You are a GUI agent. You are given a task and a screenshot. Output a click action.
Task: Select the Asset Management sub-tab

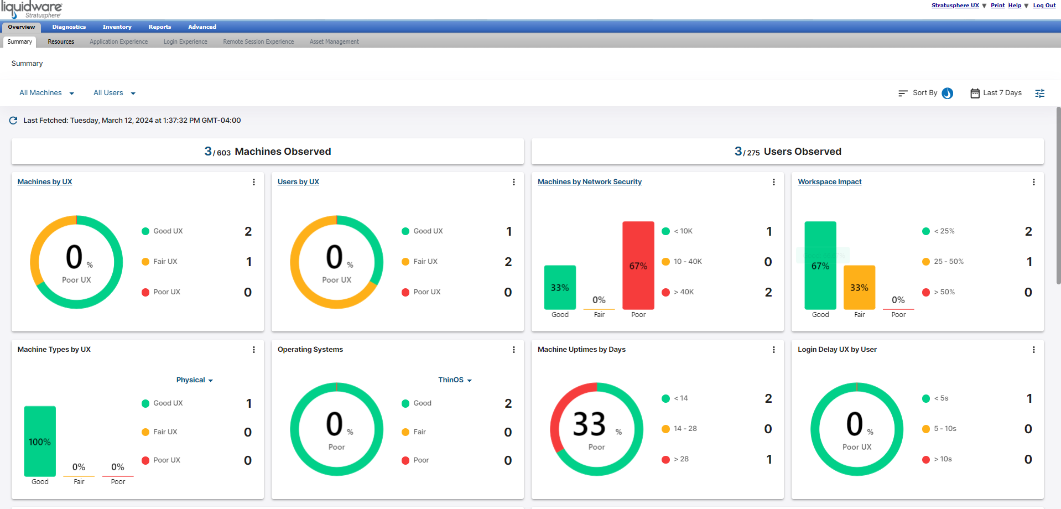pos(334,42)
